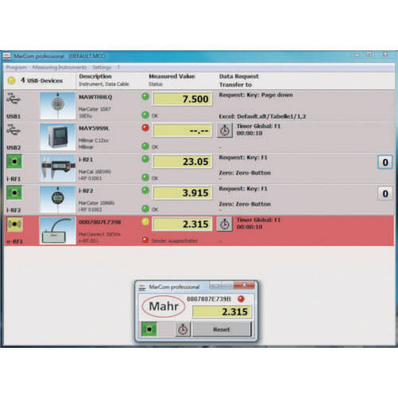Click the red Sender status light in red row
The image size is (398, 398).
point(145,240)
